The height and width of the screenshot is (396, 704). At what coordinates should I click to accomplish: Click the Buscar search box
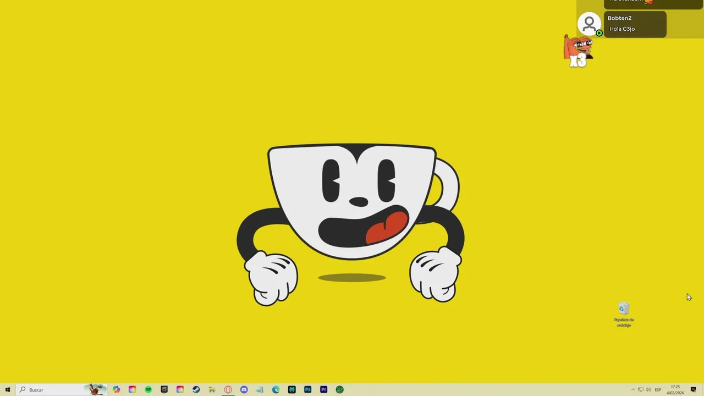pyautogui.click(x=61, y=389)
